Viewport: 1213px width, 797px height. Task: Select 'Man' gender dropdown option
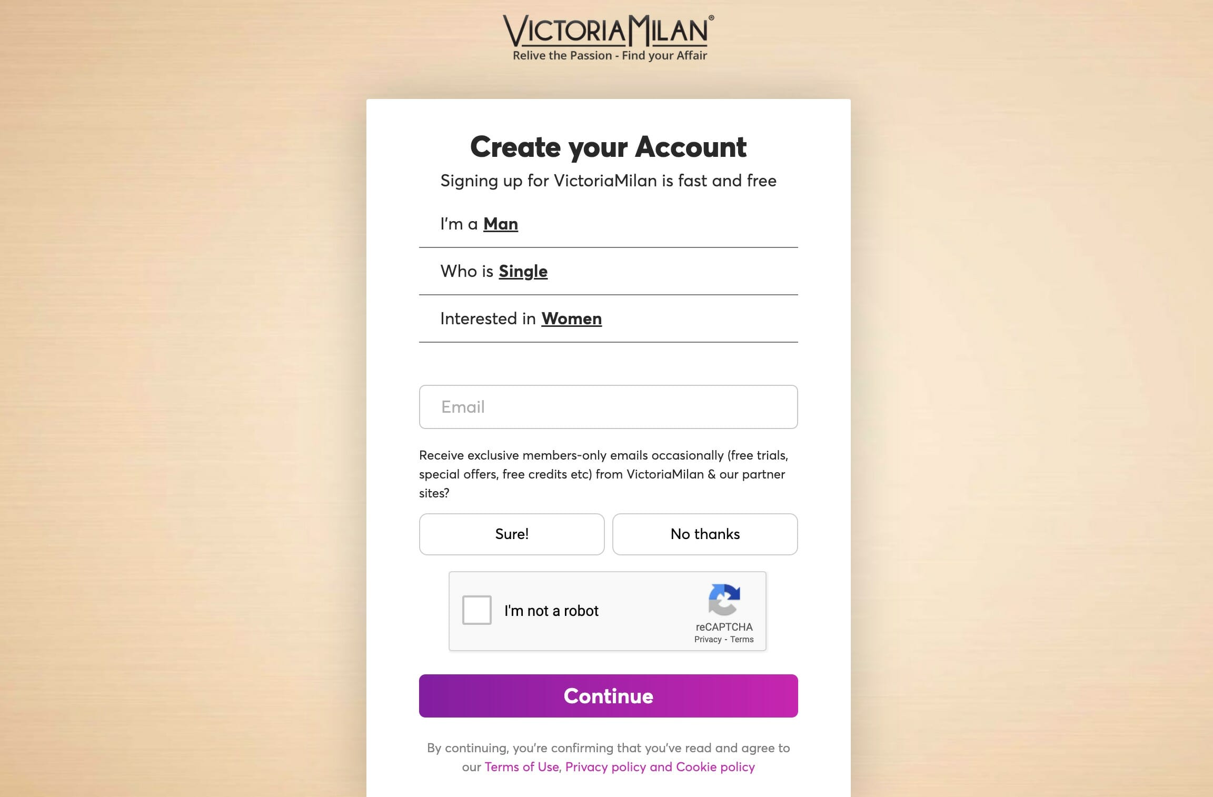click(501, 223)
